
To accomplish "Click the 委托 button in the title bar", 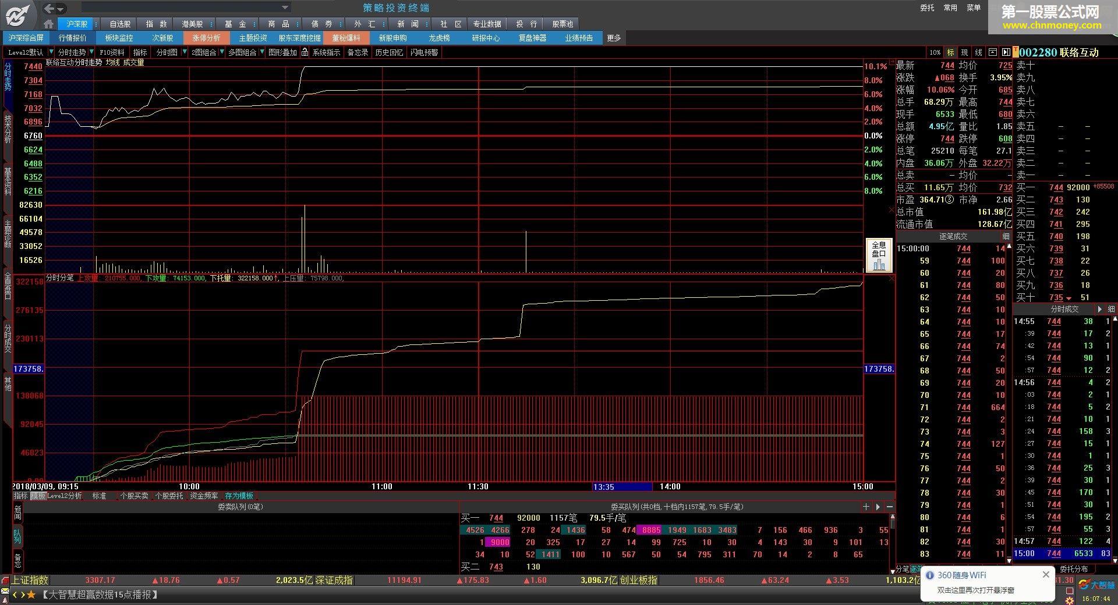I will 927,8.
